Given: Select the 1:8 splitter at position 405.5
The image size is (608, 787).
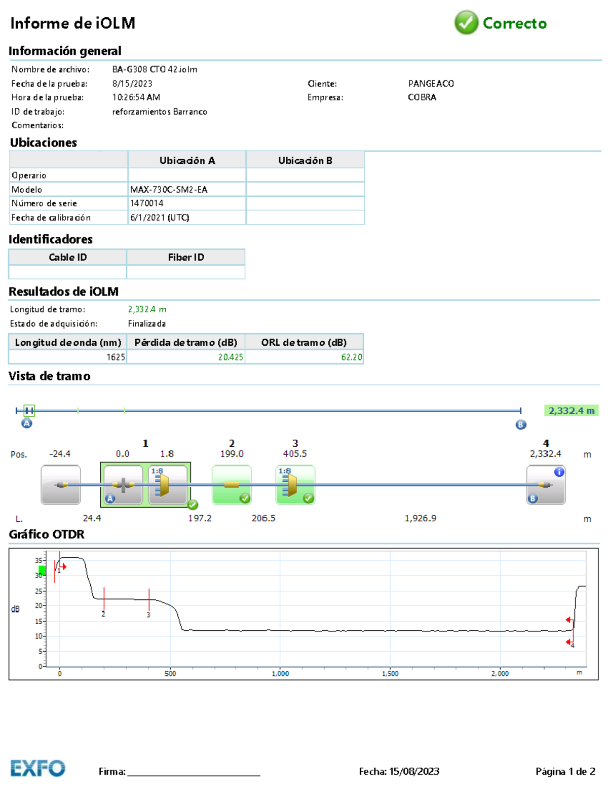Looking at the screenshot, I should point(290,484).
